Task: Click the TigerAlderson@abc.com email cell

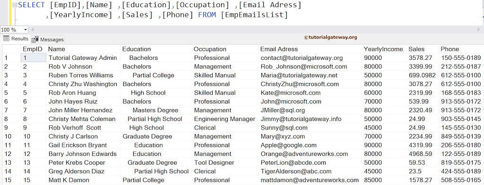Action: pyautogui.click(x=310, y=171)
